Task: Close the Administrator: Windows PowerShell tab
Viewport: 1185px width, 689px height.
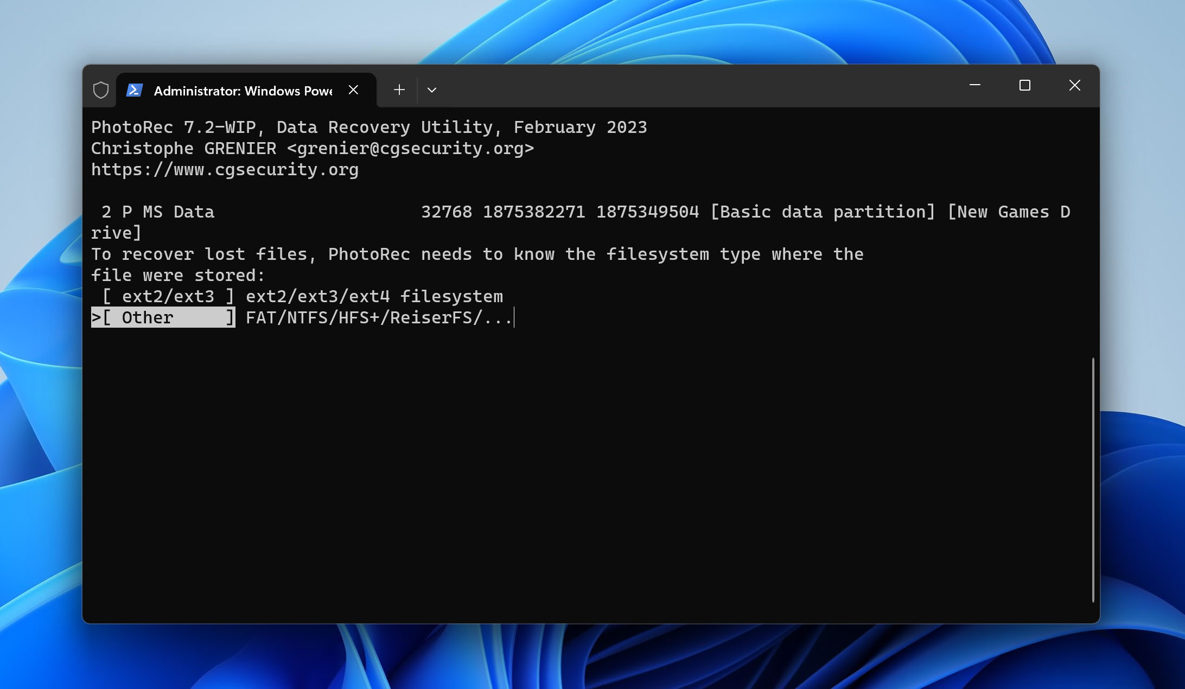Action: pos(353,90)
